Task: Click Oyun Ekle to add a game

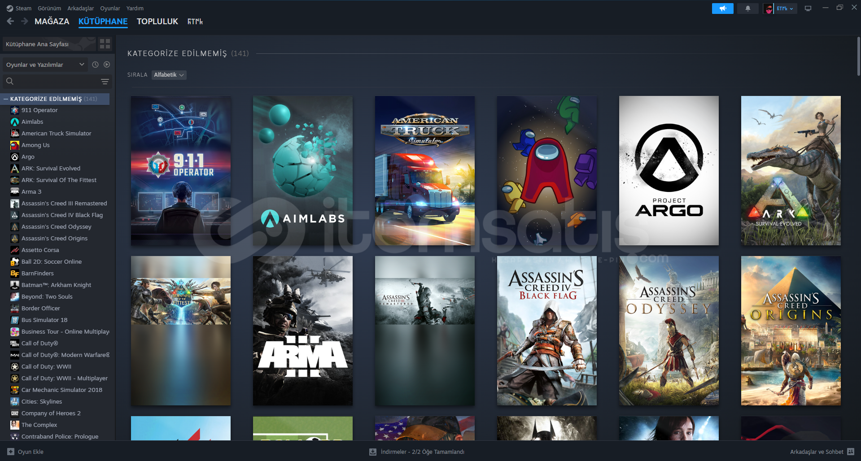Action: [26, 452]
